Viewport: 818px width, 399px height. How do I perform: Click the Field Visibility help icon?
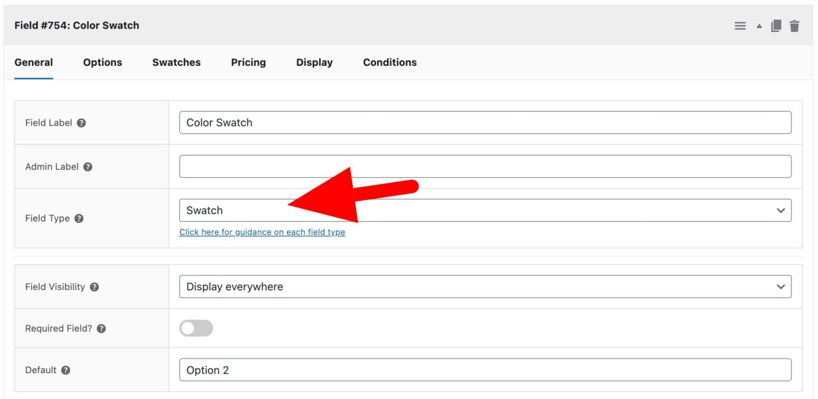(x=94, y=287)
